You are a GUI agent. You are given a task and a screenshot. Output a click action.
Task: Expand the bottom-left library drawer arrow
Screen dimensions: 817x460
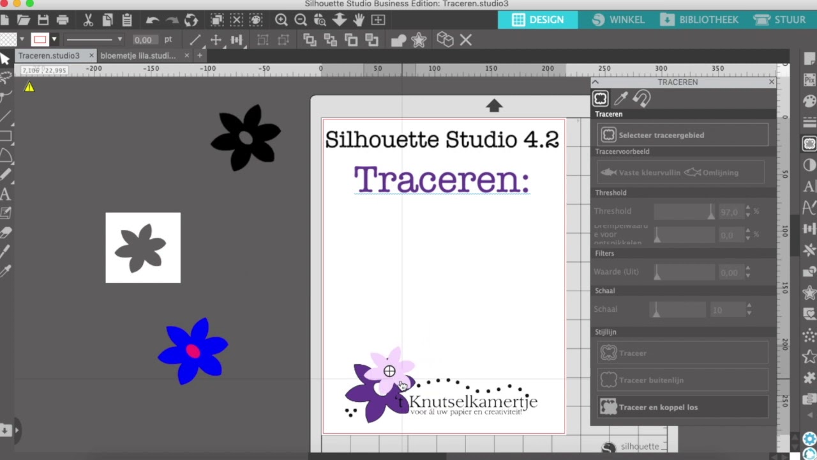tap(17, 430)
